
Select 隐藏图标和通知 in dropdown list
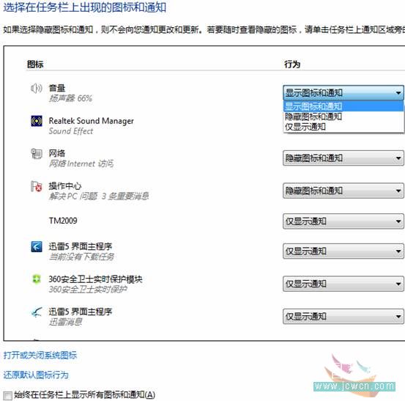tap(343, 117)
